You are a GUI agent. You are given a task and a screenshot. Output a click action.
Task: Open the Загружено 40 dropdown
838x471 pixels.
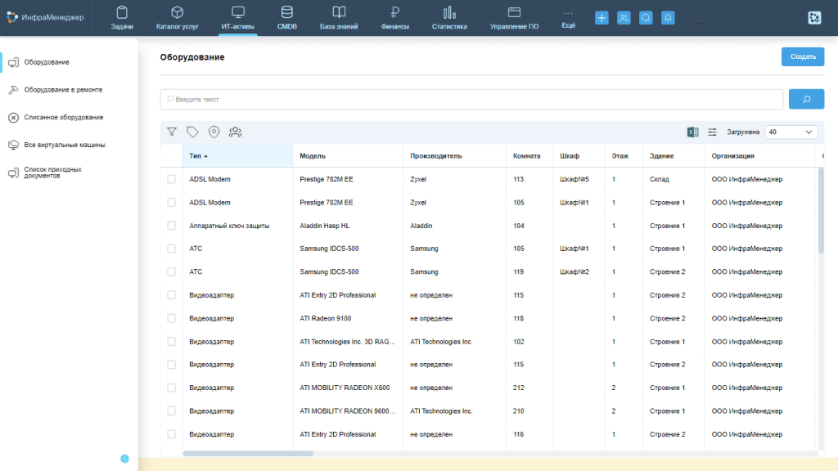click(791, 132)
